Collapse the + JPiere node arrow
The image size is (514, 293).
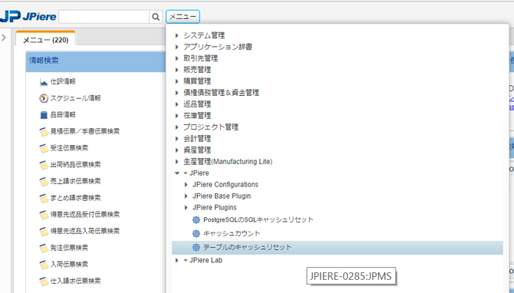click(x=177, y=173)
